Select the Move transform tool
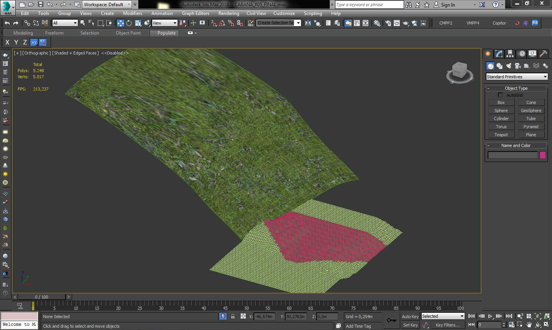The height and width of the screenshot is (330, 552). pos(120,23)
